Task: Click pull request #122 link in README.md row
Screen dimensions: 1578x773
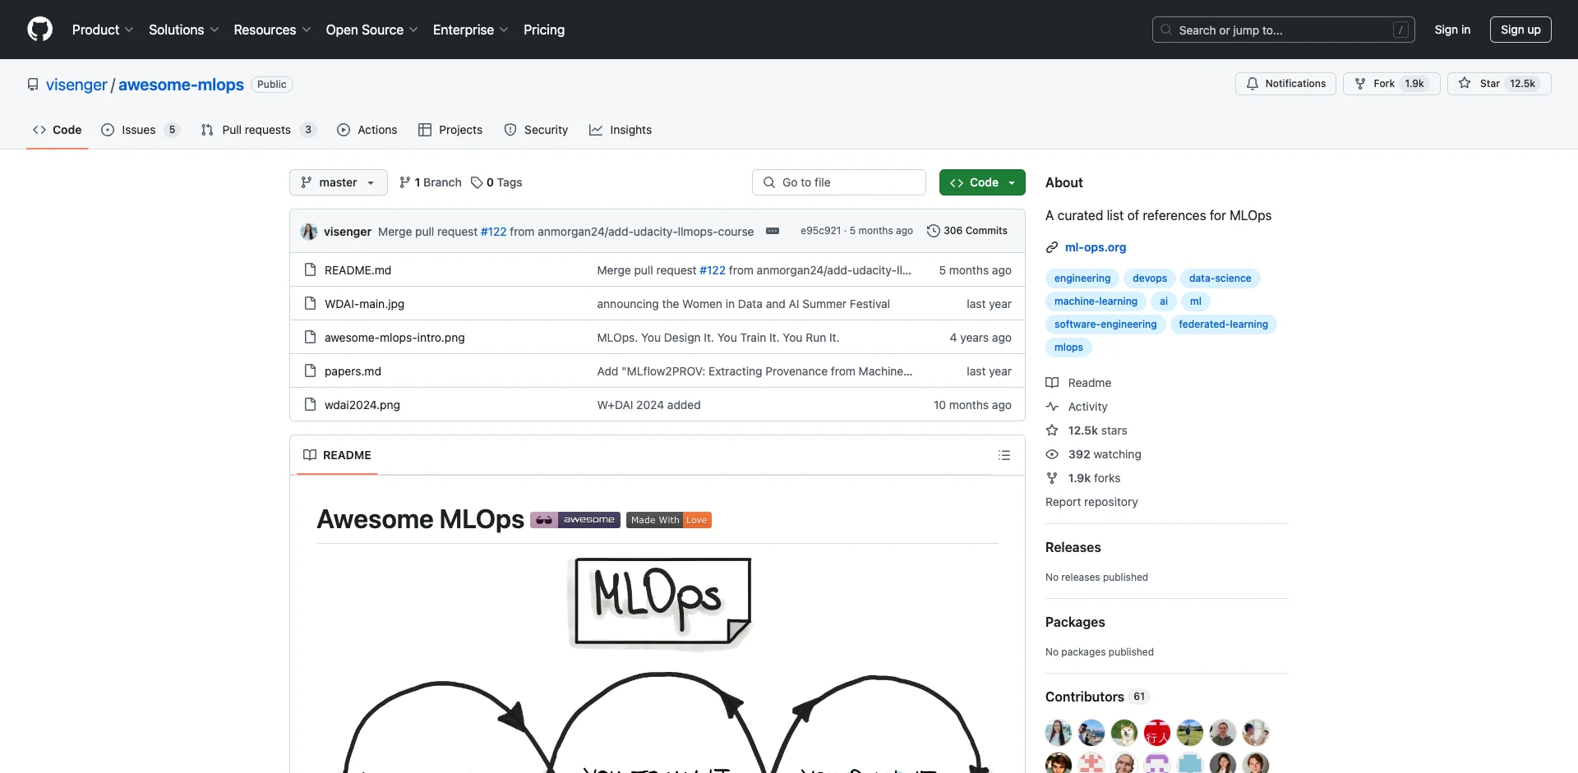Action: point(712,270)
